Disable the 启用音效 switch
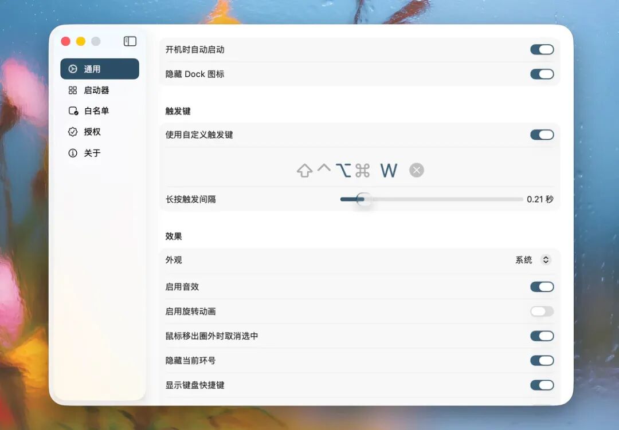This screenshot has height=430, width=619. coord(542,287)
